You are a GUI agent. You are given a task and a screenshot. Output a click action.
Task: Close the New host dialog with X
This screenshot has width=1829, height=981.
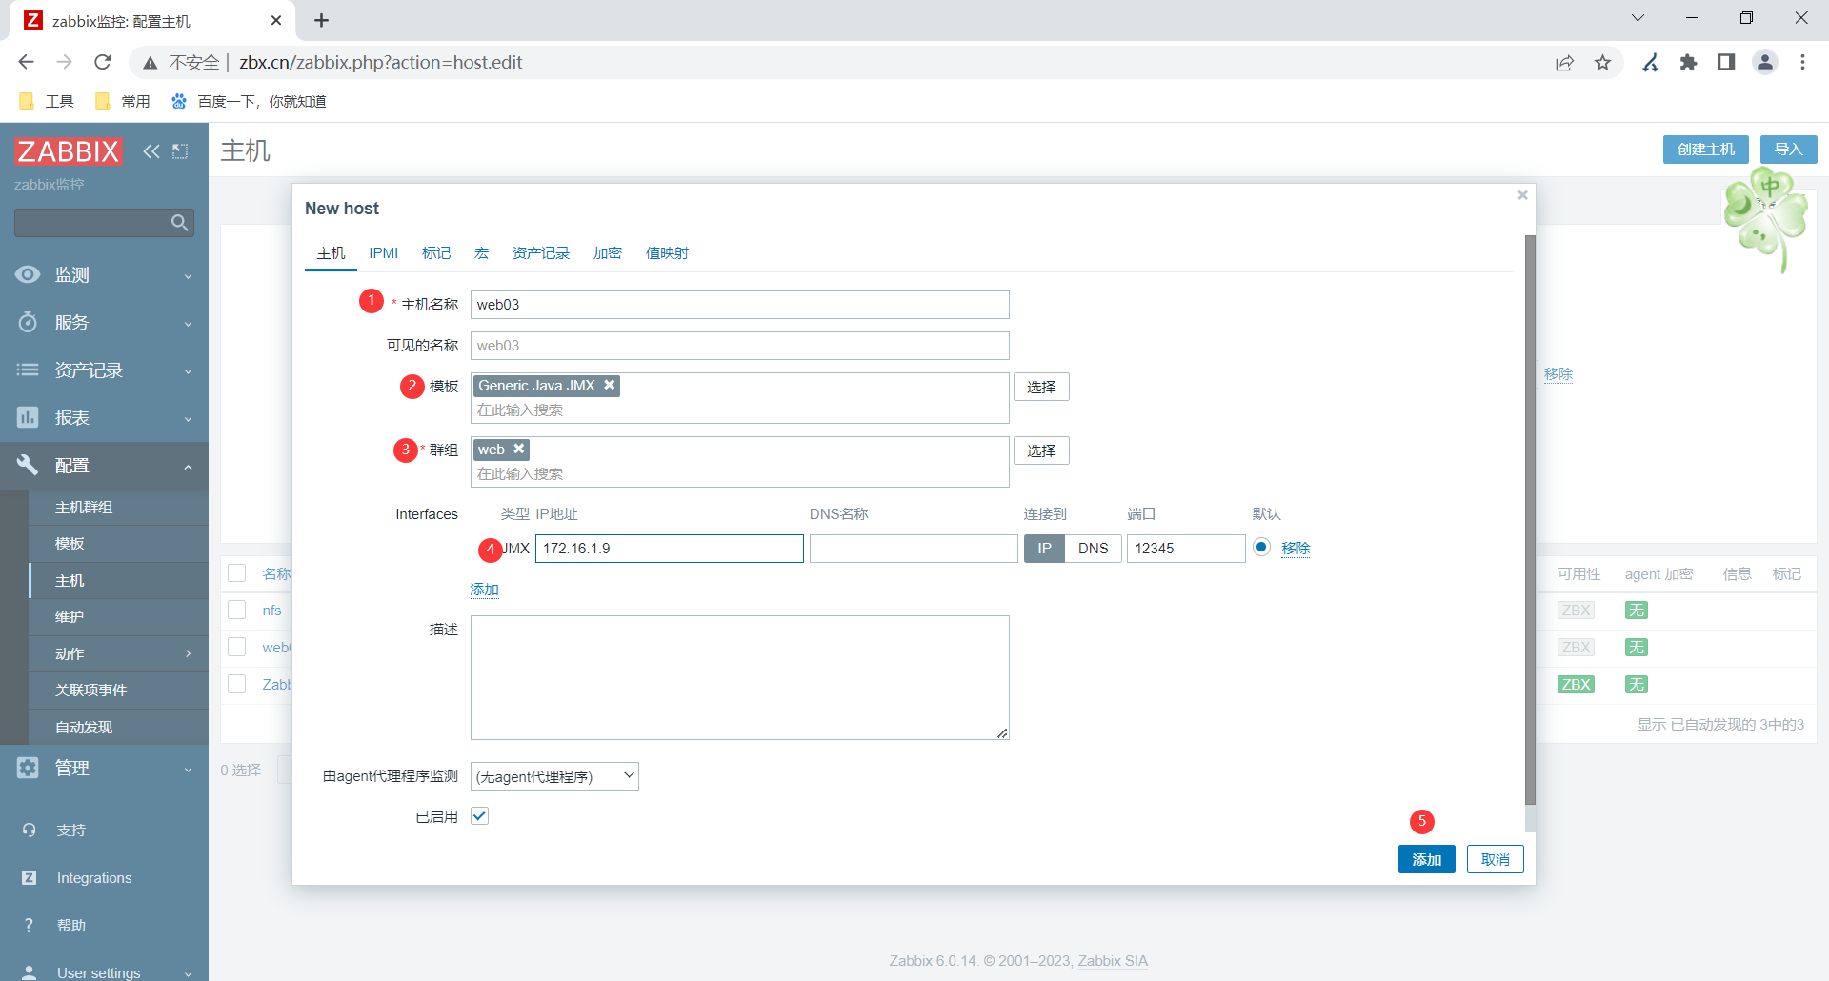coord(1522,195)
